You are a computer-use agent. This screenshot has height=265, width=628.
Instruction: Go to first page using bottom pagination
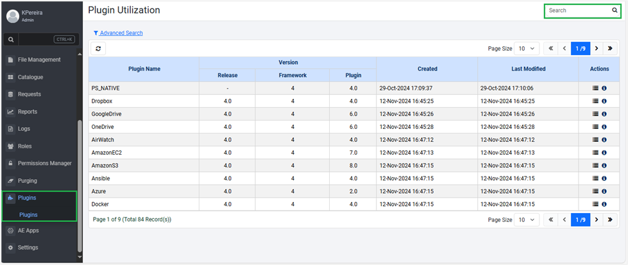point(550,219)
